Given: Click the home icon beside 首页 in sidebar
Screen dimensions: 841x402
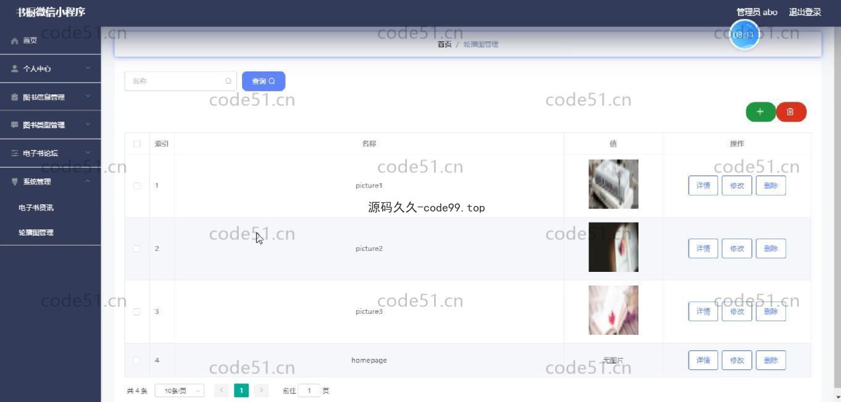Looking at the screenshot, I should [x=15, y=41].
